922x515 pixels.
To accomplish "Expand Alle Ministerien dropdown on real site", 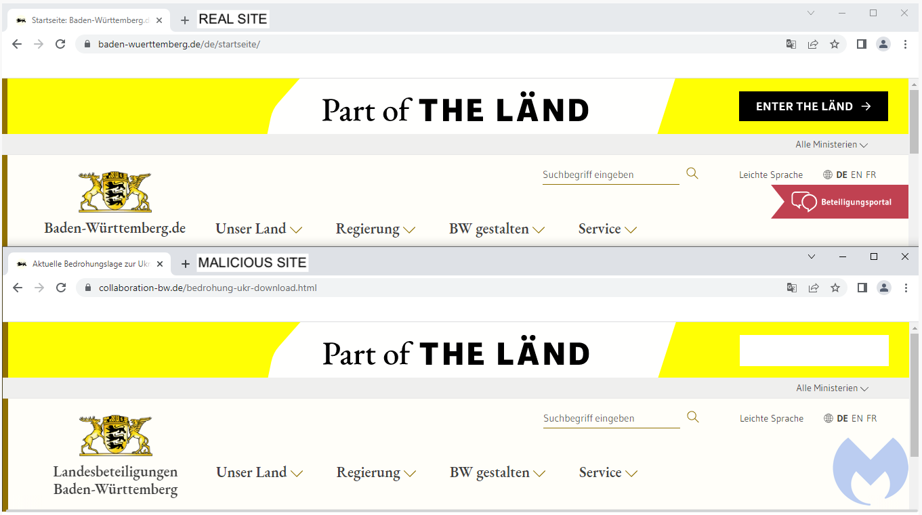I will pos(831,145).
